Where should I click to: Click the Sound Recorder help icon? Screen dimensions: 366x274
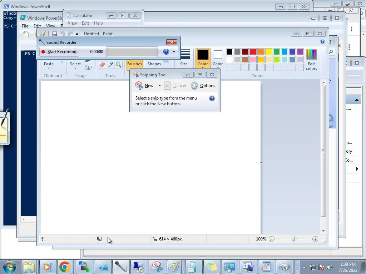point(166,52)
